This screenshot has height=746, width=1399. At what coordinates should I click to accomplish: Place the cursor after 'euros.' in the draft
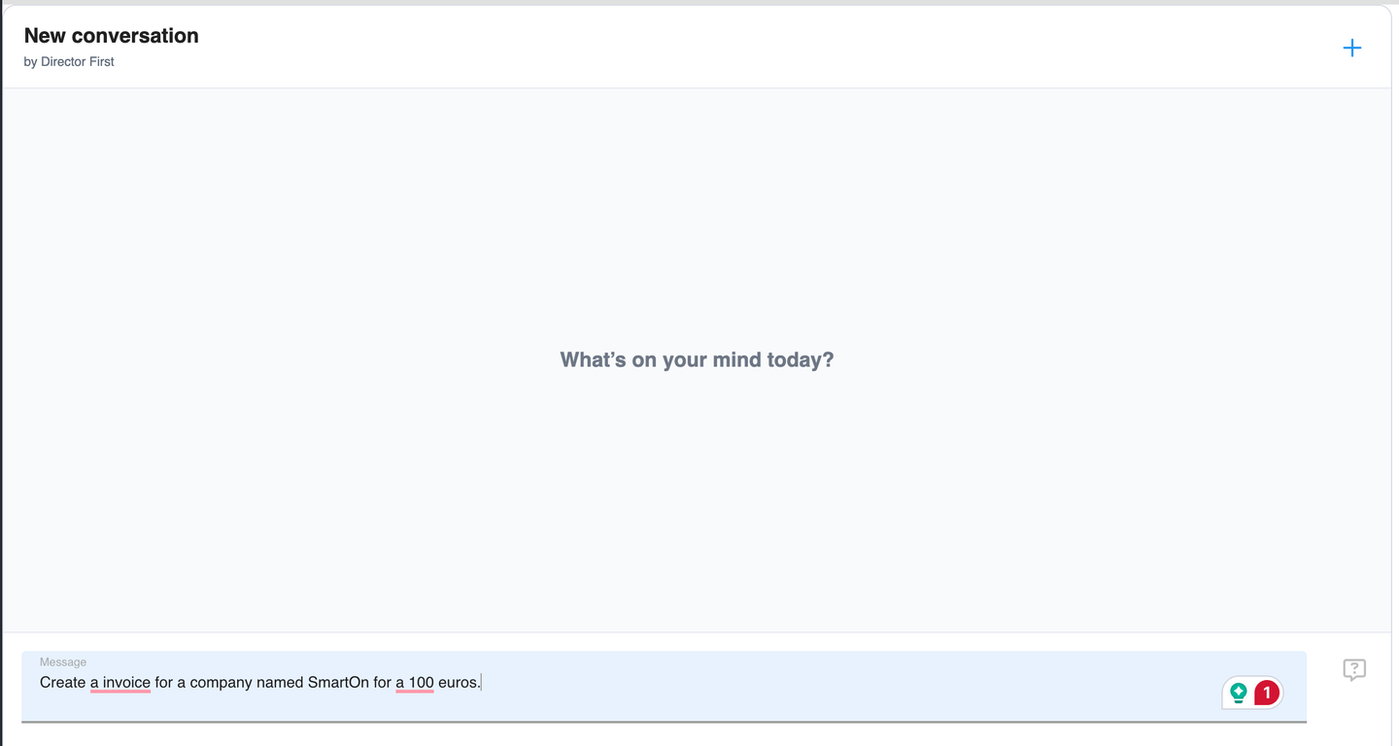point(482,682)
